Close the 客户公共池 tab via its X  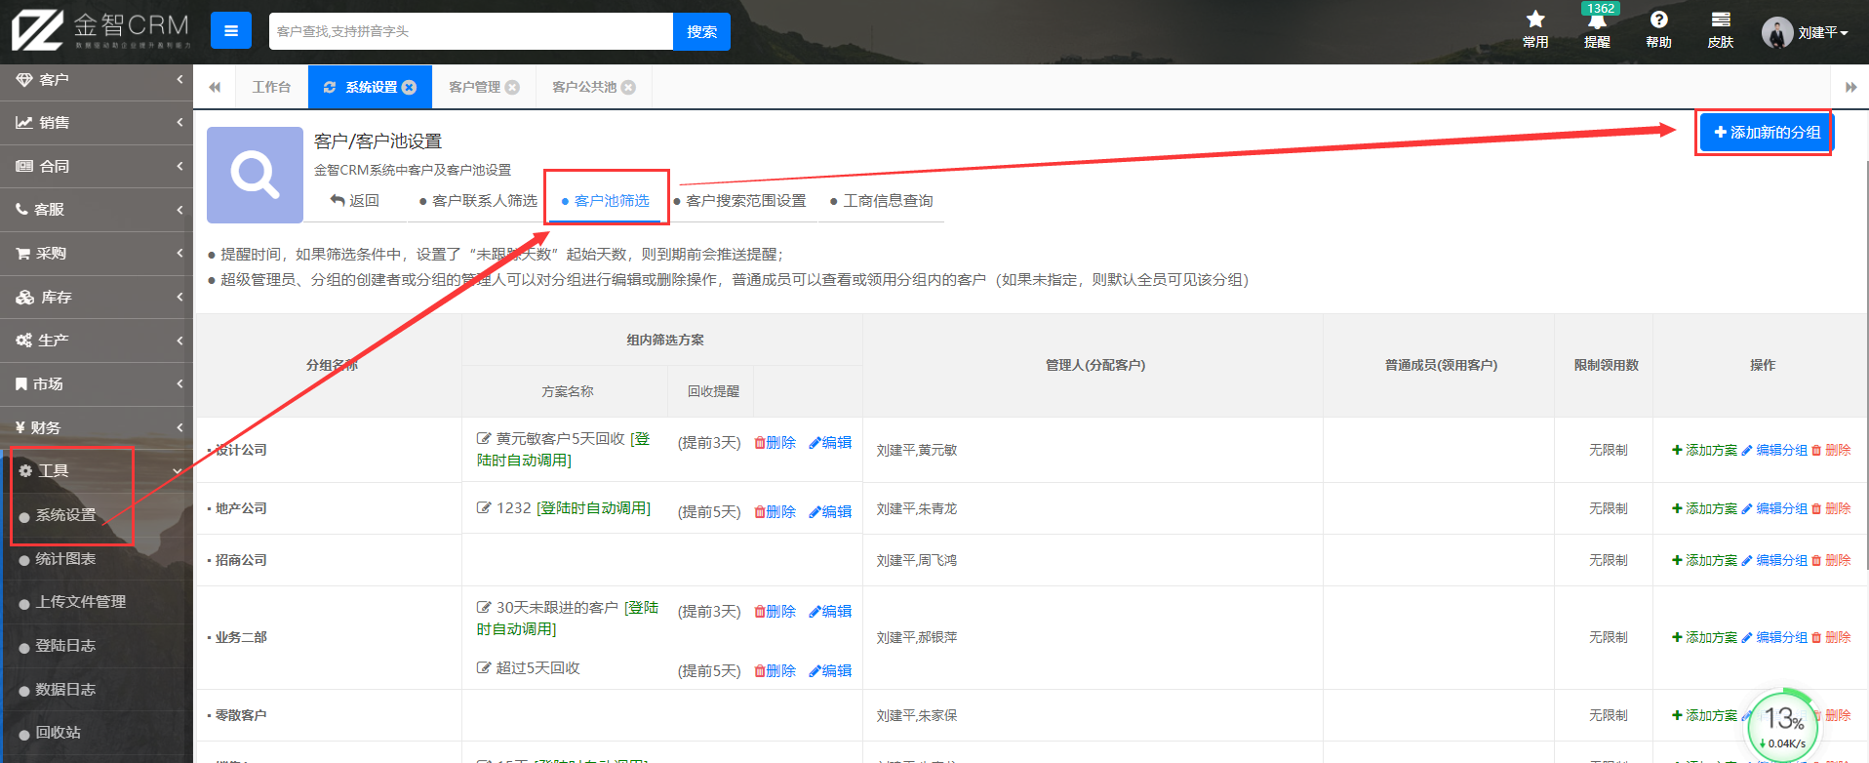click(x=628, y=88)
